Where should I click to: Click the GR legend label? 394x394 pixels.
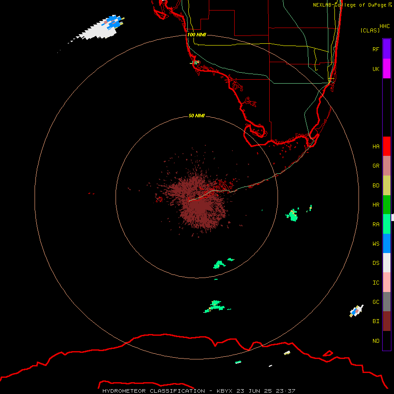(376, 166)
